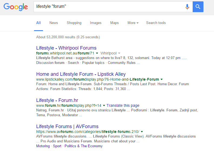Viewport: 214px width, 151px height.
Task: Open Search tools options
Action: [156, 23]
